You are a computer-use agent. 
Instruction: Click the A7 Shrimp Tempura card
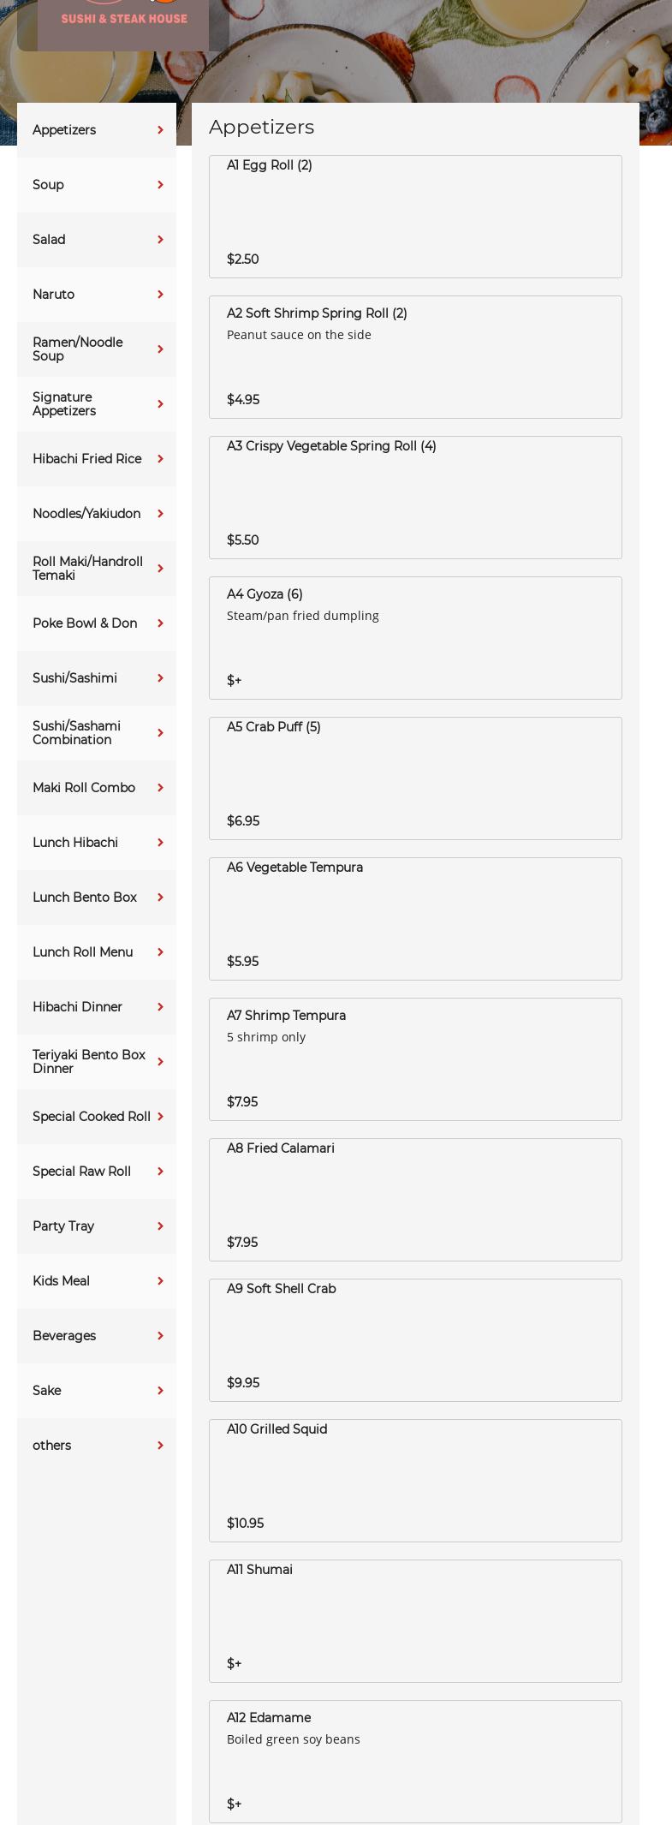[x=415, y=1059]
